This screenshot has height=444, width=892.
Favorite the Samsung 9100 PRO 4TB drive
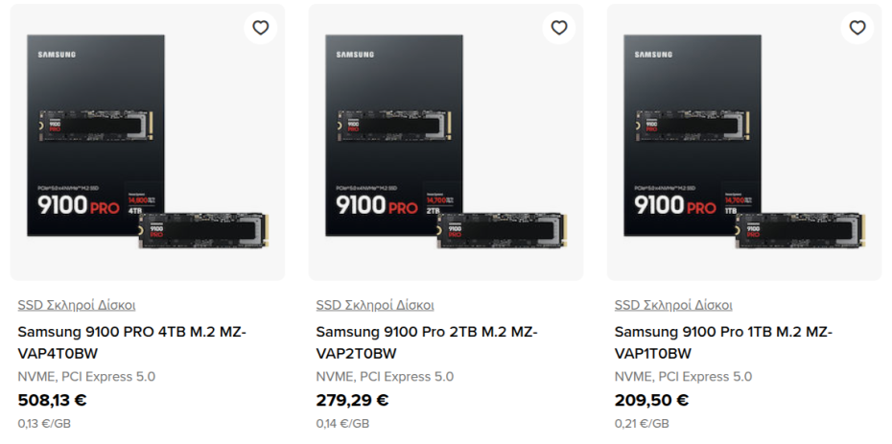click(x=261, y=28)
